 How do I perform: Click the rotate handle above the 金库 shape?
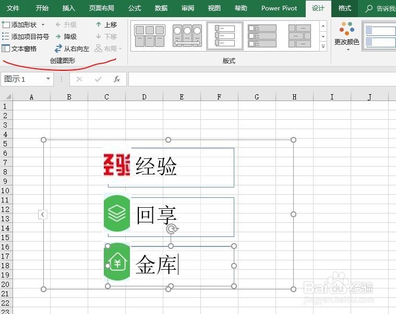coord(172,229)
